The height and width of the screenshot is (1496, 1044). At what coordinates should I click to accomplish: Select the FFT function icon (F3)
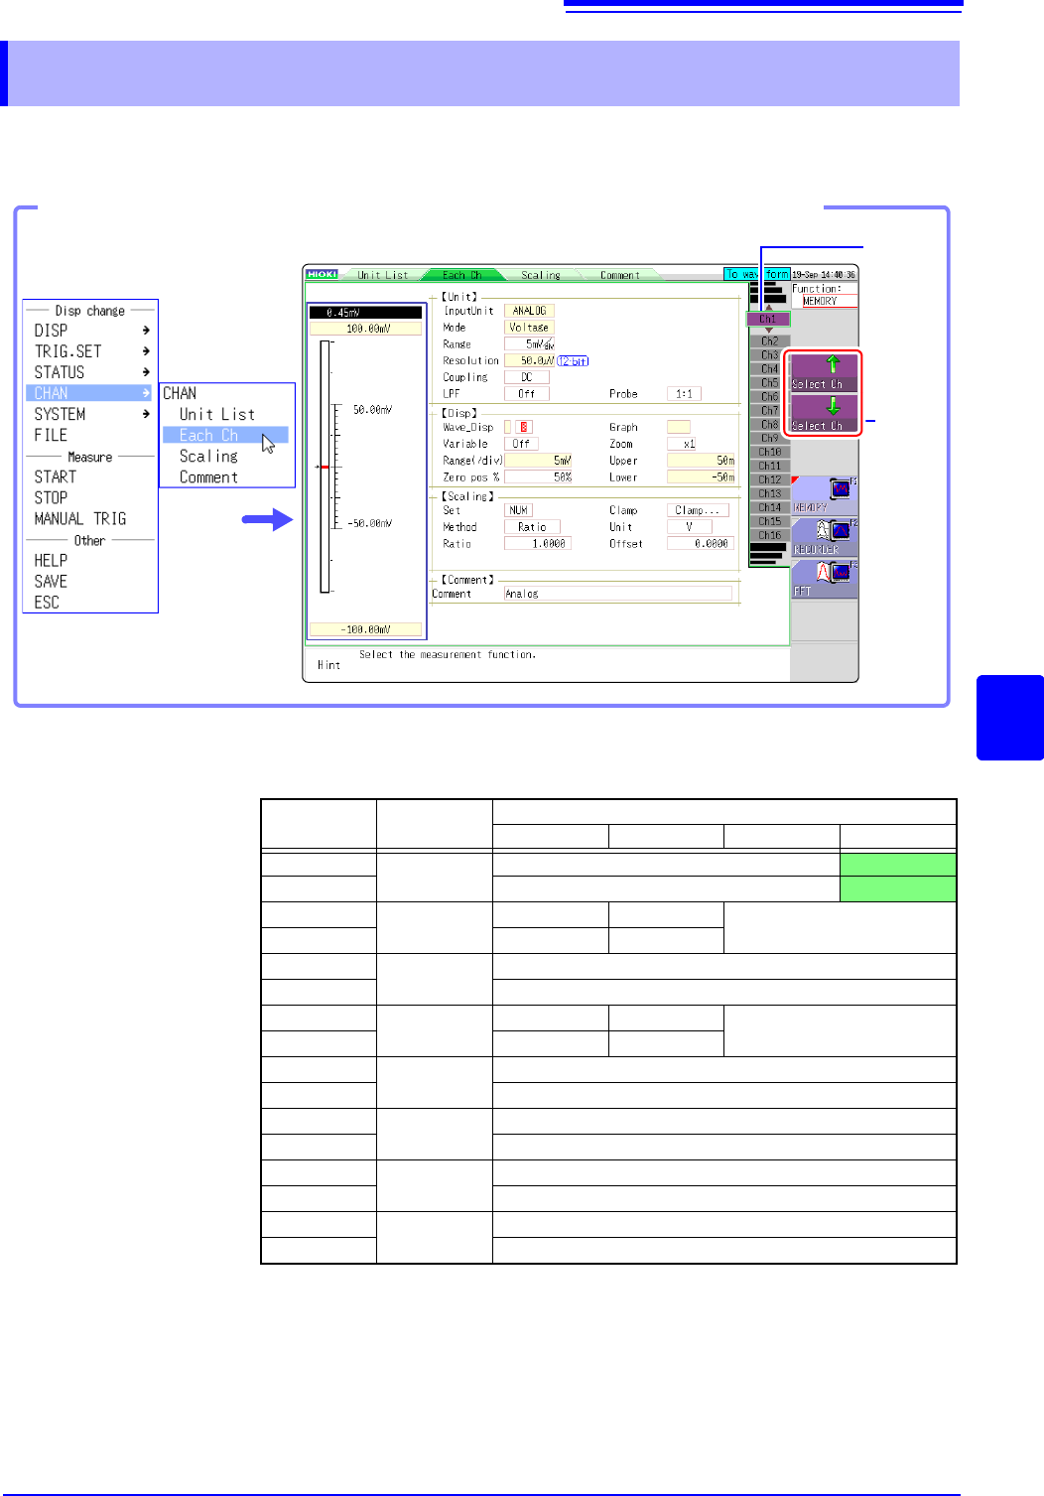[824, 579]
